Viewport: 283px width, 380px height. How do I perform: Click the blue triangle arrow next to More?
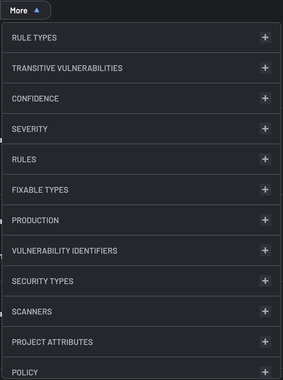[x=37, y=10]
